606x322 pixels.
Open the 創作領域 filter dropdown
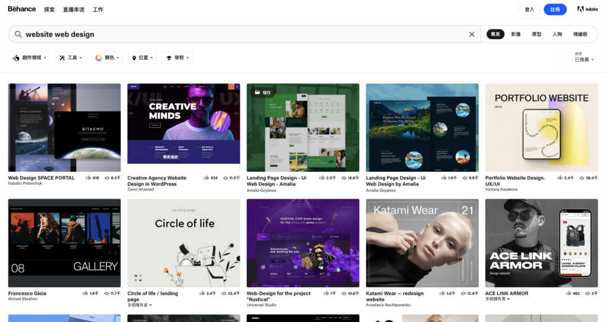pos(29,57)
